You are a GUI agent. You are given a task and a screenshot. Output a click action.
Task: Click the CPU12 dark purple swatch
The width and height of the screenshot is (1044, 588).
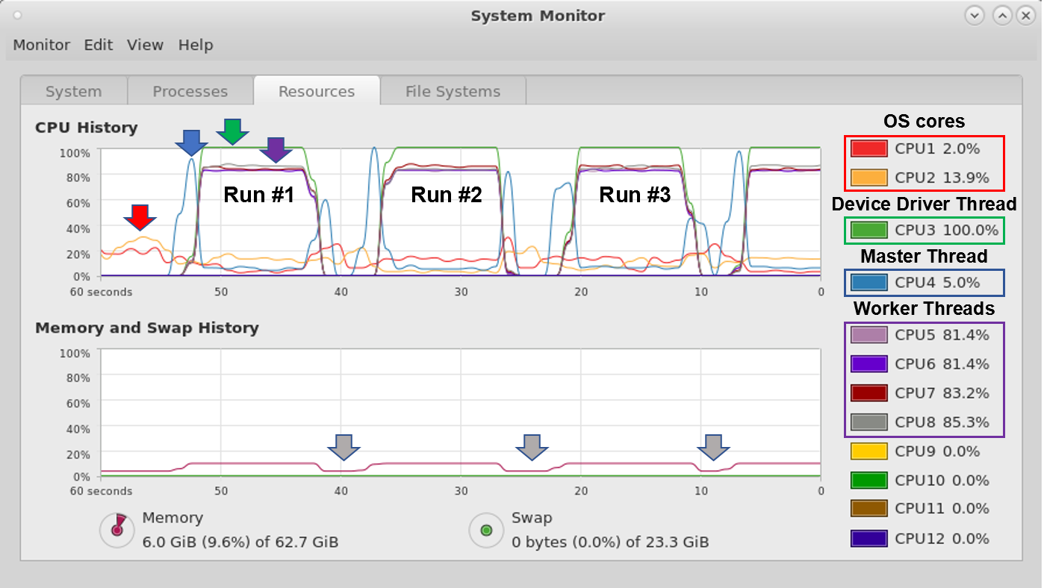click(x=869, y=538)
